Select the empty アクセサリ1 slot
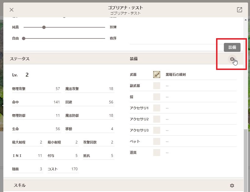Viewport: 250px width, 192px height. tap(157, 108)
